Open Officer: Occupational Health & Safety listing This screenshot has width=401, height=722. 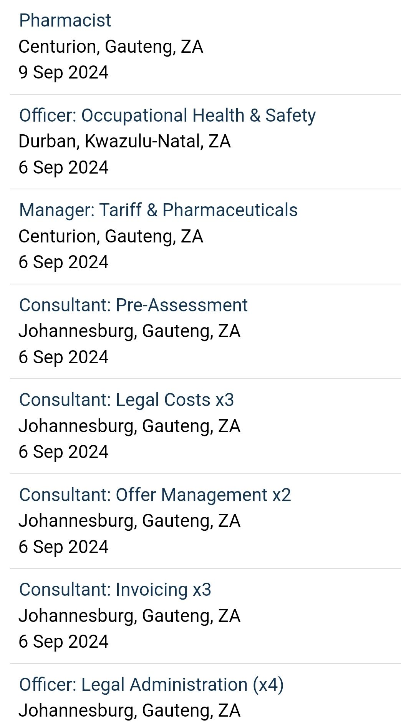[x=167, y=115]
